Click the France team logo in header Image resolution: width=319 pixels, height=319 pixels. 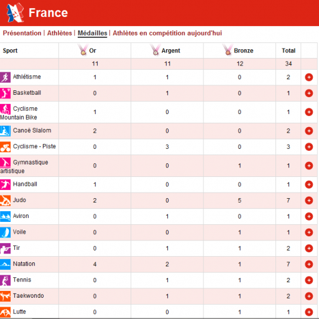15,12
